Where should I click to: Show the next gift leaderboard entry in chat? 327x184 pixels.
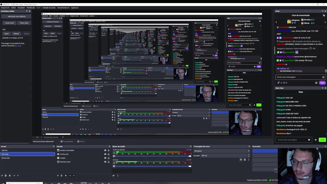tap(325, 22)
